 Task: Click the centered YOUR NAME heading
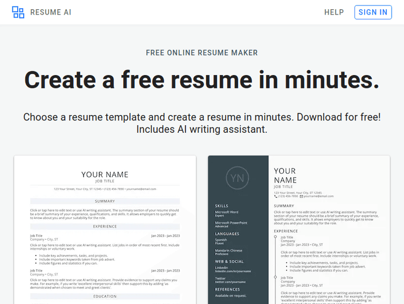pyautogui.click(x=105, y=174)
